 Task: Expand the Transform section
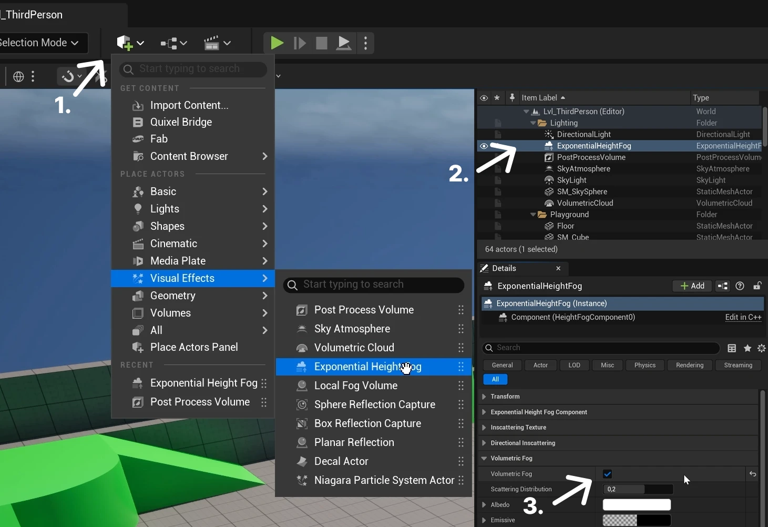(x=484, y=397)
